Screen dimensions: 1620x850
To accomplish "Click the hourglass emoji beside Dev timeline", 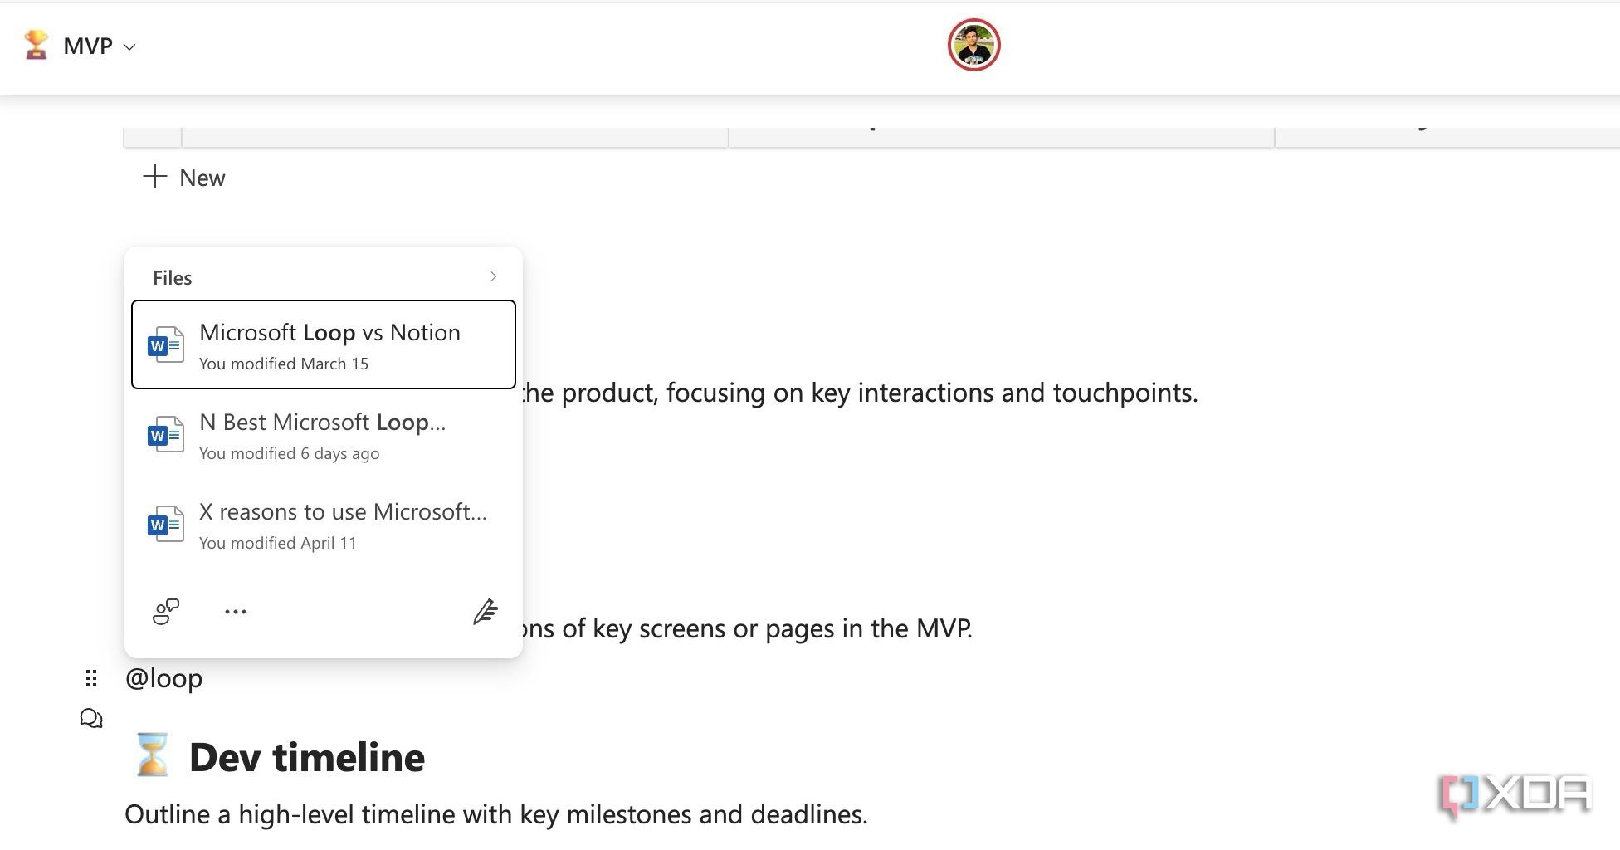I will pos(152,756).
